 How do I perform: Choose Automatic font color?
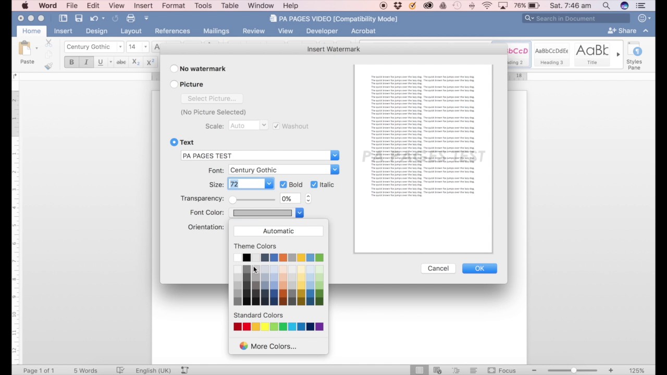(x=278, y=231)
